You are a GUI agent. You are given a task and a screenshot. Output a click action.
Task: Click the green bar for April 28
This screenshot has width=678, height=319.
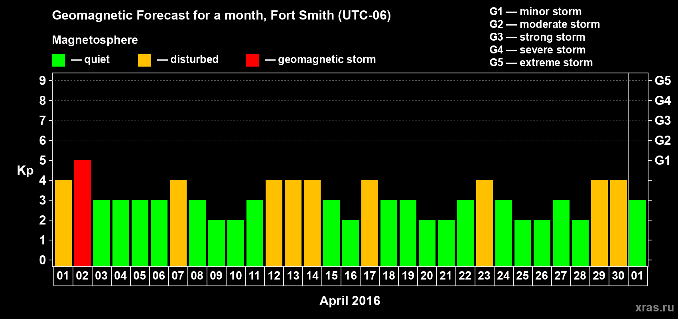(580, 243)
